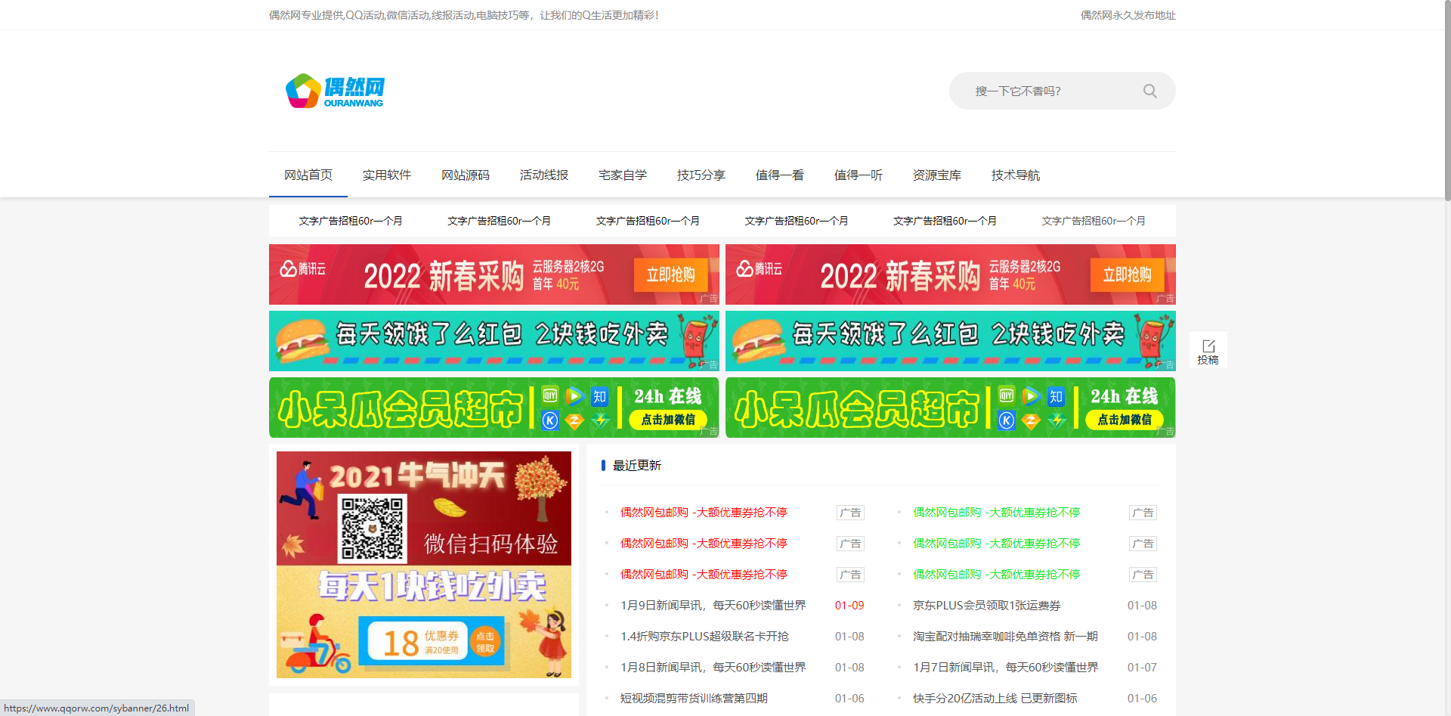Go to 资源宝库 section
This screenshot has height=716, width=1451.
click(x=937, y=175)
